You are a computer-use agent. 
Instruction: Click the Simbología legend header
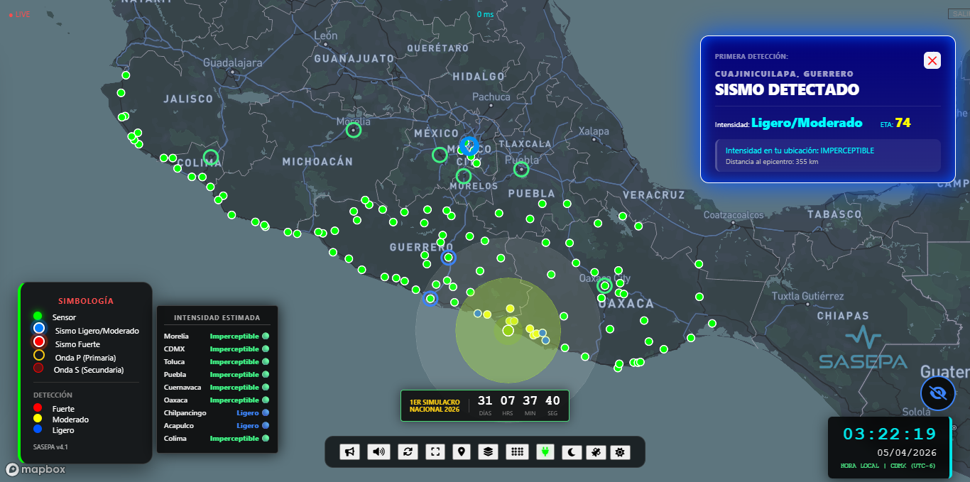pos(86,301)
